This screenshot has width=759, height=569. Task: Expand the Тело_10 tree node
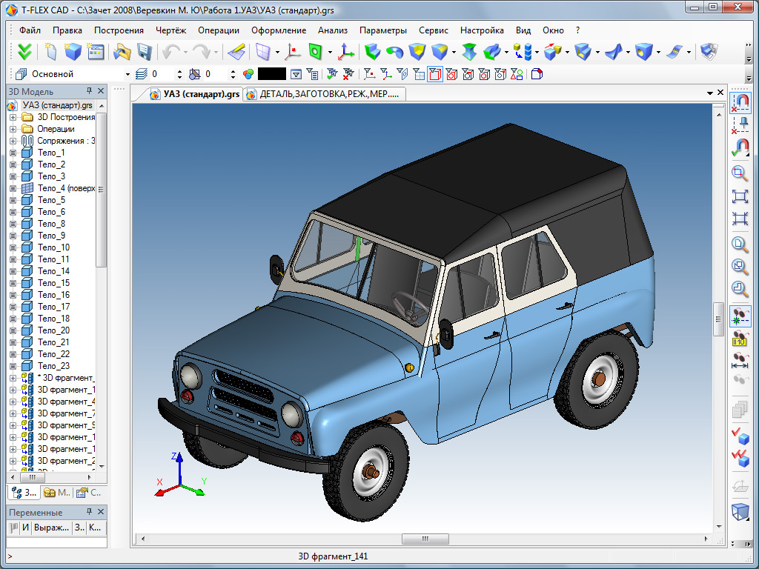click(x=13, y=247)
